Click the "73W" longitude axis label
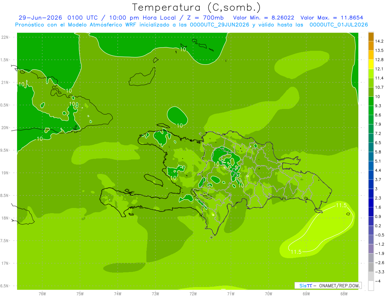The height and width of the screenshot is (298, 386). point(155,294)
